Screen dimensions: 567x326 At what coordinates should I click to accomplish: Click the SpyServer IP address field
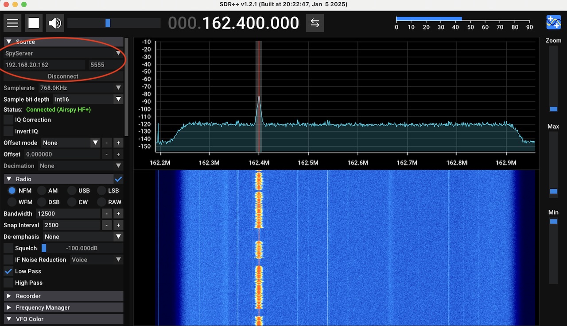pyautogui.click(x=43, y=65)
